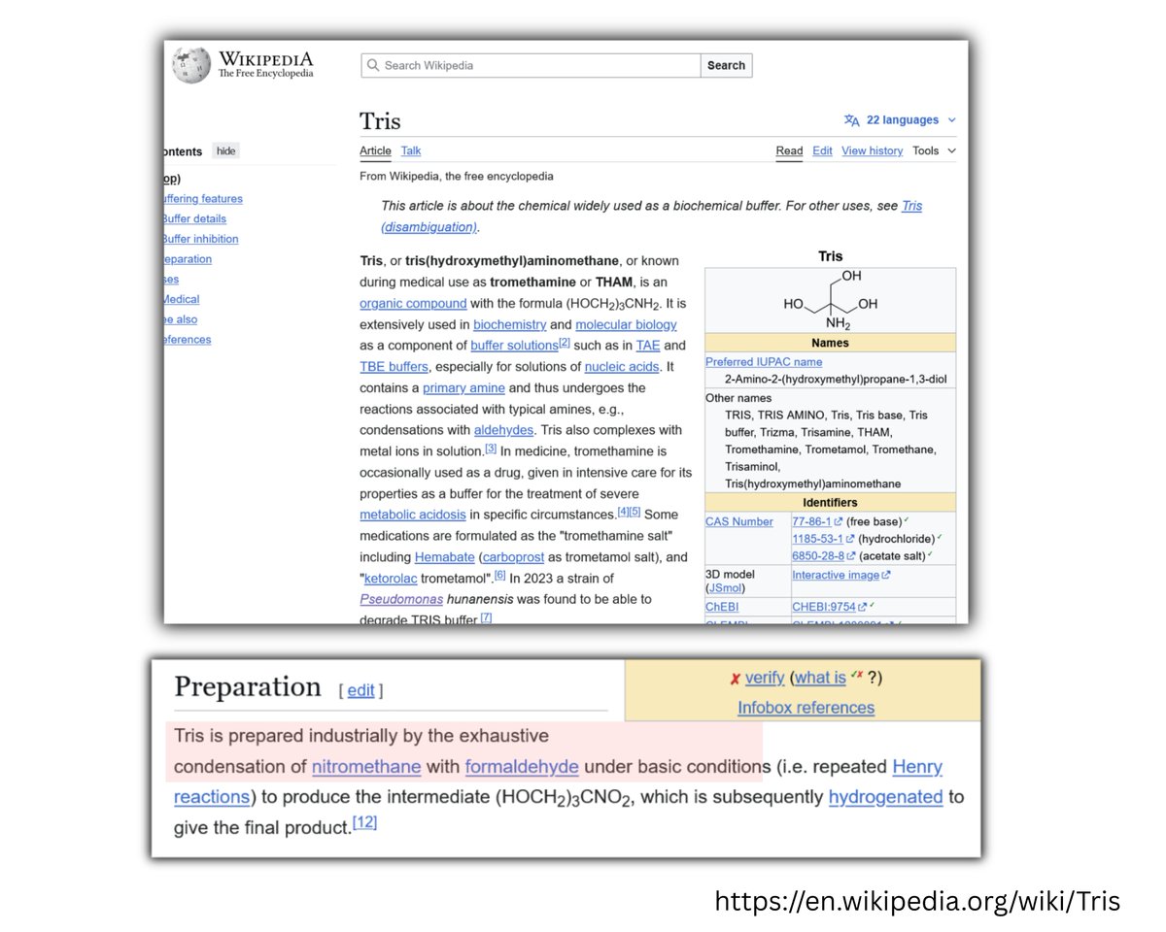Open citation reference [2] after buffer solutions
The image size is (1166, 932).
(565, 343)
